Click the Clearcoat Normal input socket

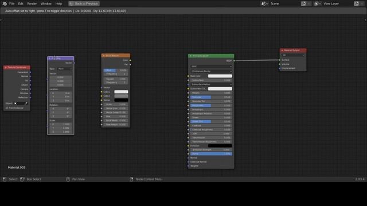(x=188, y=162)
